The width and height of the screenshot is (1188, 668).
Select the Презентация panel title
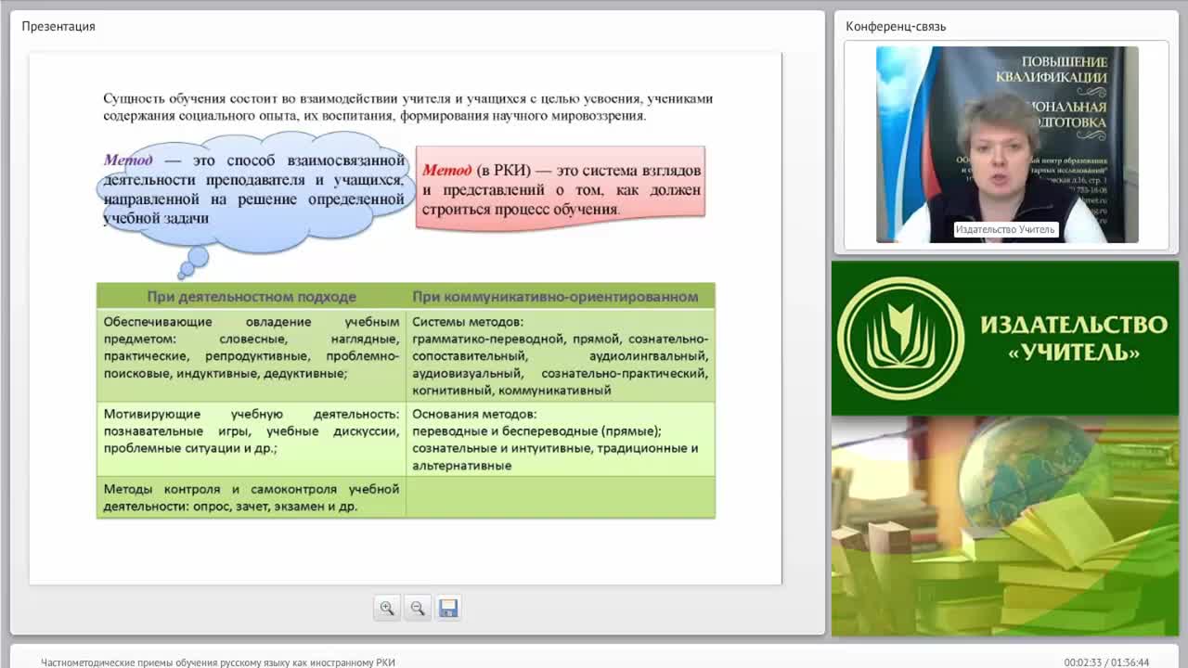coord(58,26)
